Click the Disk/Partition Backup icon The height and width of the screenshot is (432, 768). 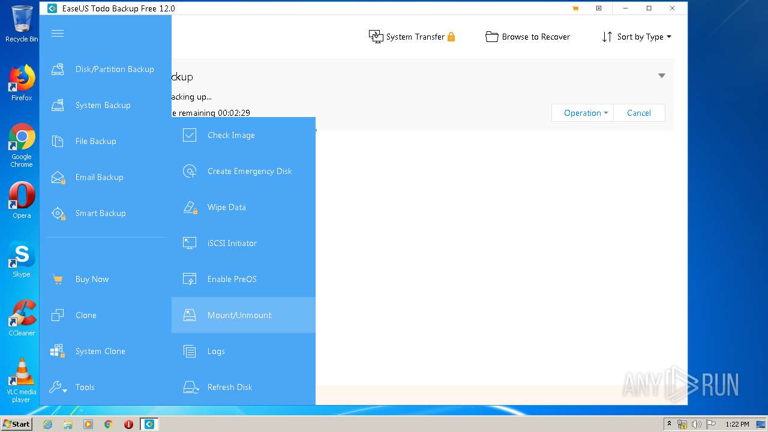pos(58,69)
